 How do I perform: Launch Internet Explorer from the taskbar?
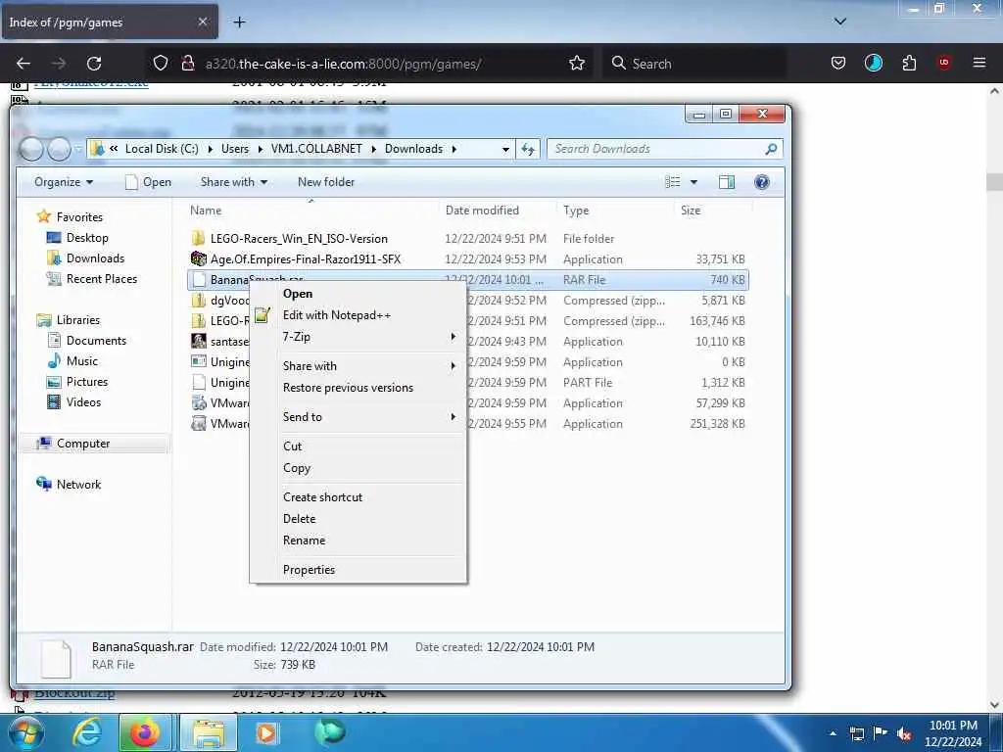pyautogui.click(x=86, y=732)
